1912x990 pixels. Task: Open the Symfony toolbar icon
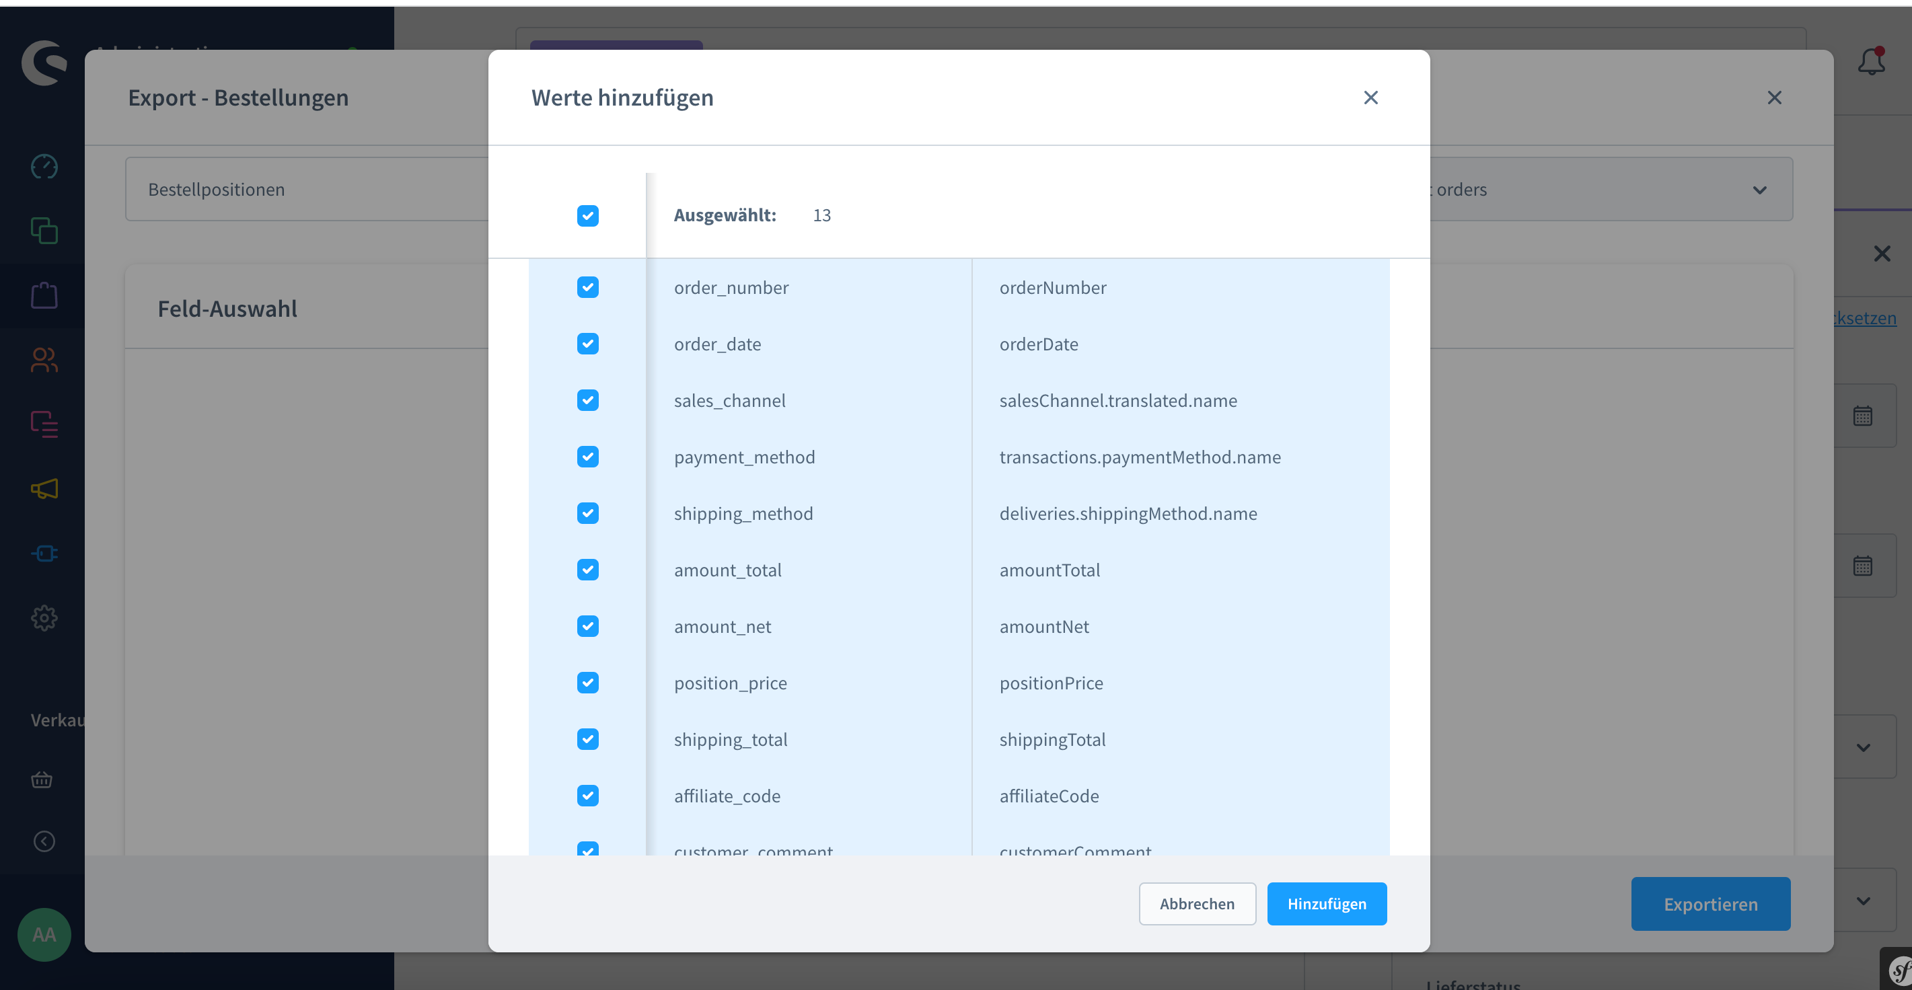(1898, 968)
